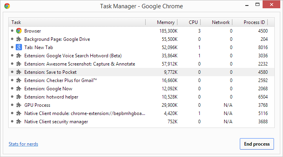Select Native Client security manager row
The width and height of the screenshot is (283, 157).
point(141,122)
